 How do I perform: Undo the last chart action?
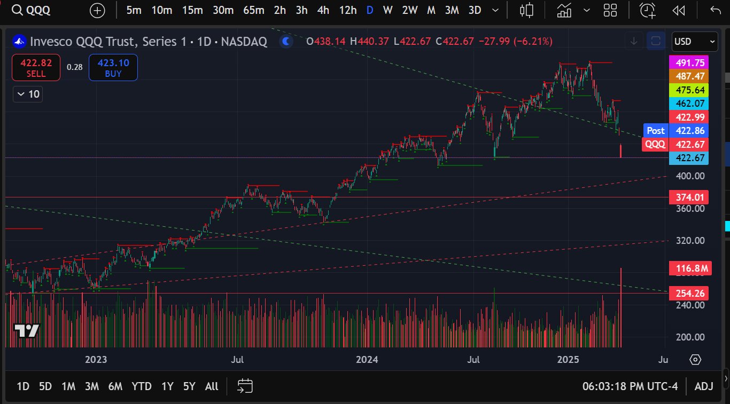(715, 10)
